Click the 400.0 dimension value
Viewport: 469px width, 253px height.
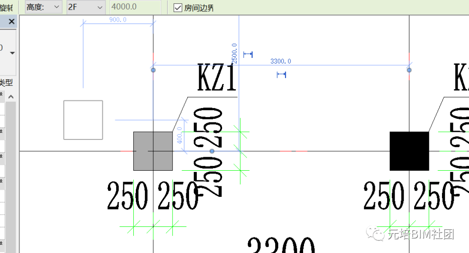coord(179,136)
